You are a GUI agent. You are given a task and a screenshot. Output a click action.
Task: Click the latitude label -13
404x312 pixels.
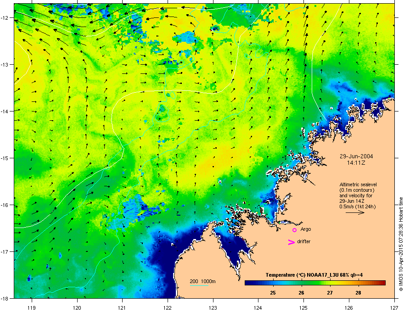pyautogui.click(x=5, y=64)
